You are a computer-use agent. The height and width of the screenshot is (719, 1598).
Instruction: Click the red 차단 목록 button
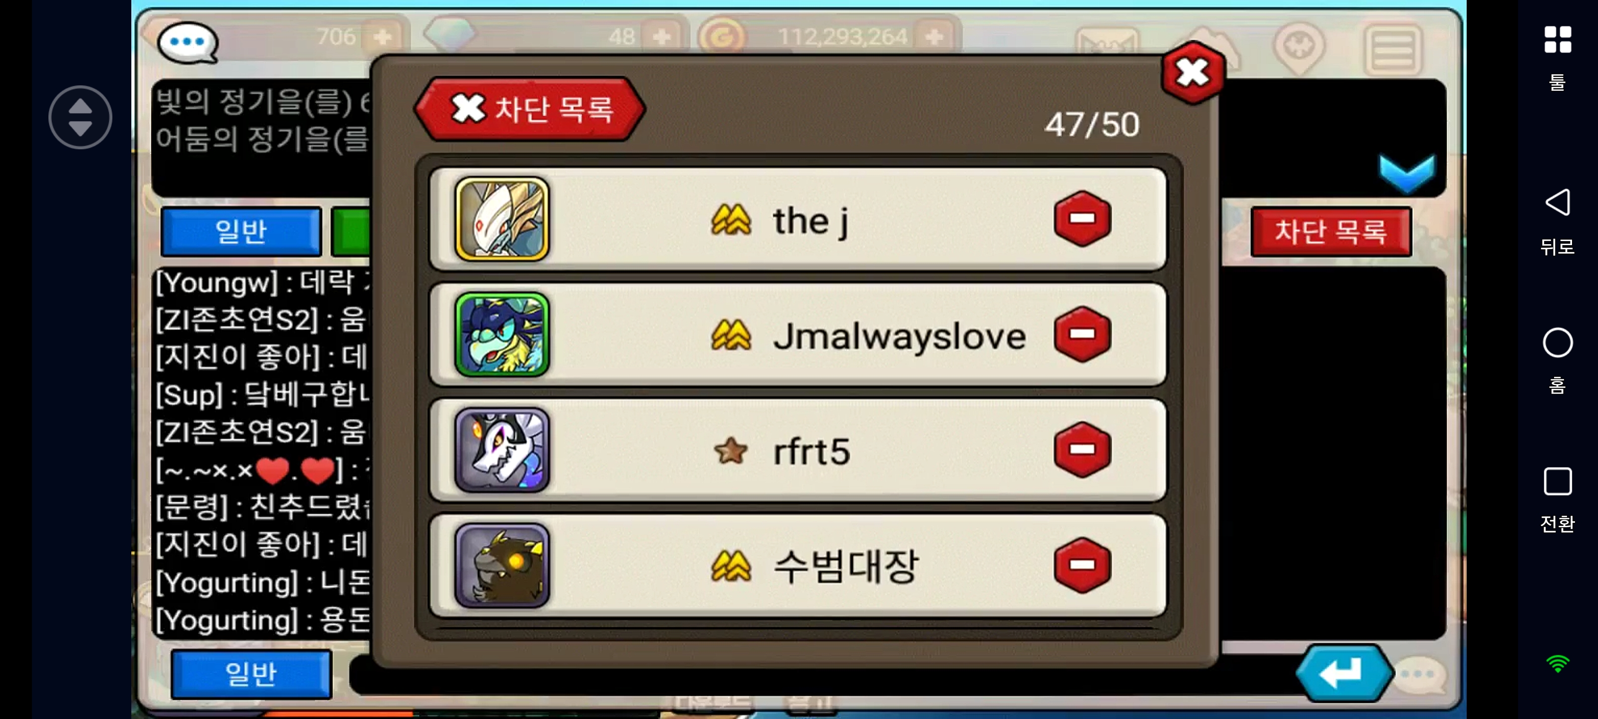1331,231
